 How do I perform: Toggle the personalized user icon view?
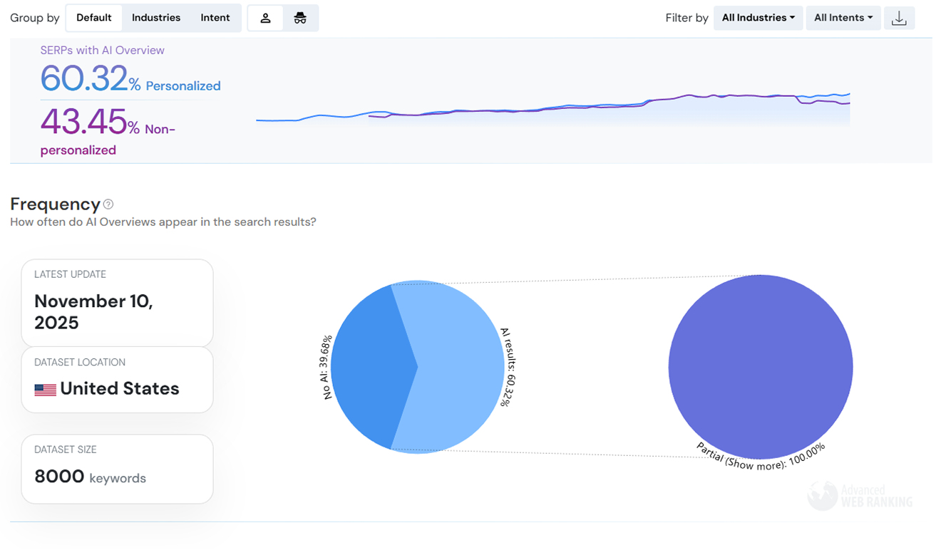(x=265, y=19)
